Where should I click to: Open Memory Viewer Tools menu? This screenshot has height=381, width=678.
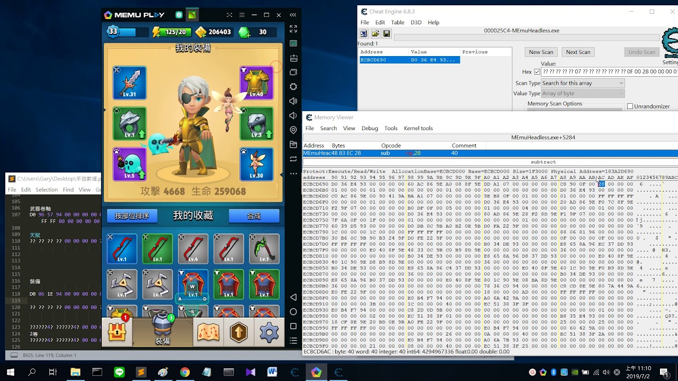pos(391,129)
